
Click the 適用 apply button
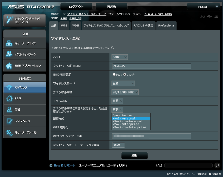click(x=134, y=155)
